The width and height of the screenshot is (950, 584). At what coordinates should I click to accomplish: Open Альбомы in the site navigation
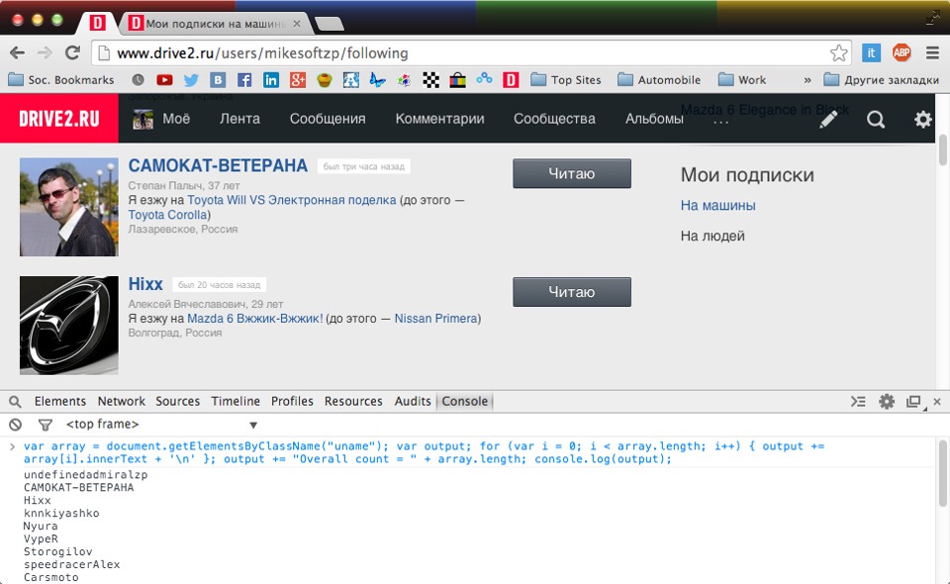pyautogui.click(x=654, y=119)
